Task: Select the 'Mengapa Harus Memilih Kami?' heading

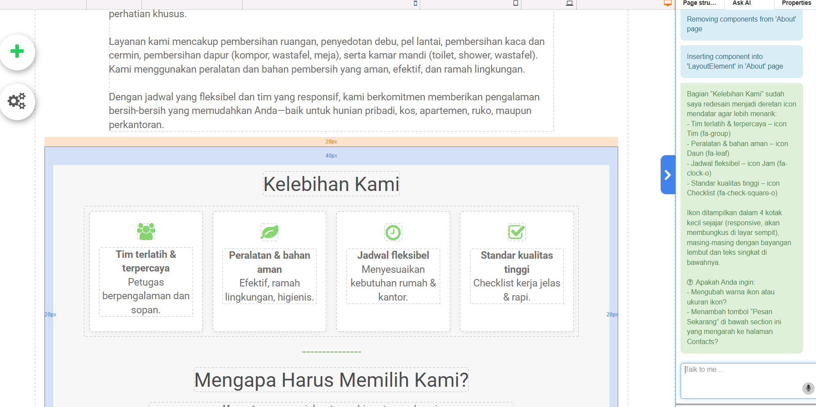Action: (x=331, y=380)
